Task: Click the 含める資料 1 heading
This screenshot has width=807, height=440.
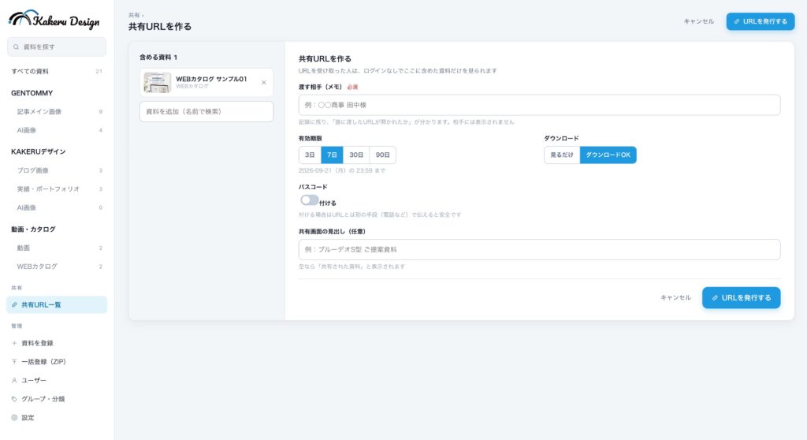Action: [x=158, y=58]
